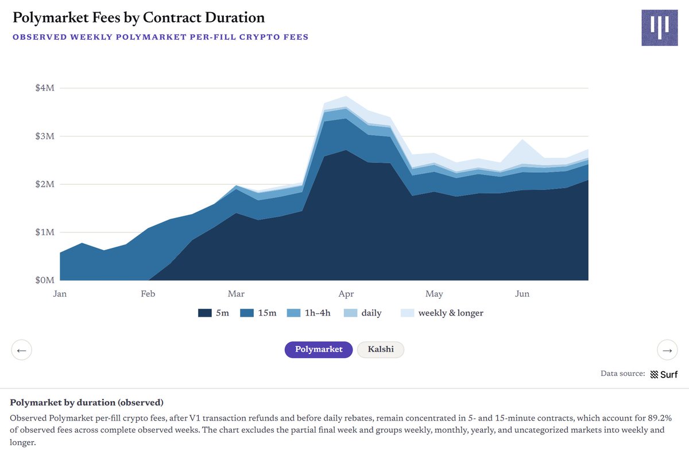Click the Feb label on the x-axis
This screenshot has width=689, height=459.
click(148, 294)
